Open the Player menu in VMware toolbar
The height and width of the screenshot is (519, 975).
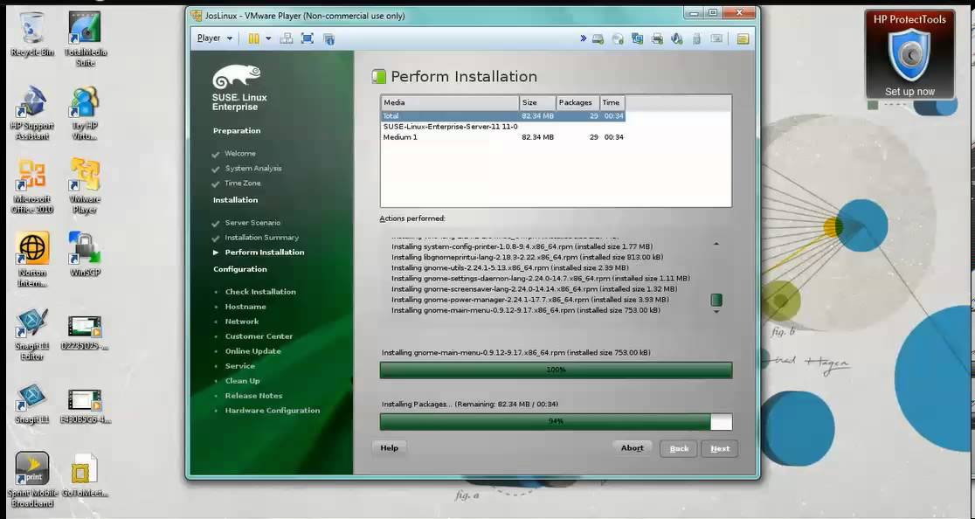click(215, 38)
